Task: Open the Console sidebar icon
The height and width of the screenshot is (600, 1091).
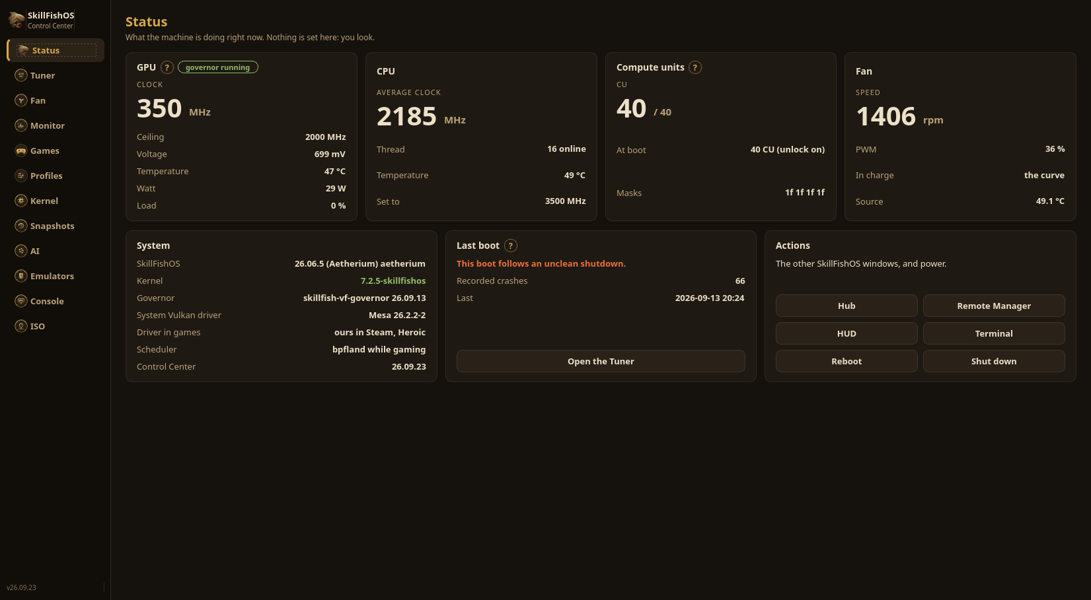Action: tap(21, 301)
